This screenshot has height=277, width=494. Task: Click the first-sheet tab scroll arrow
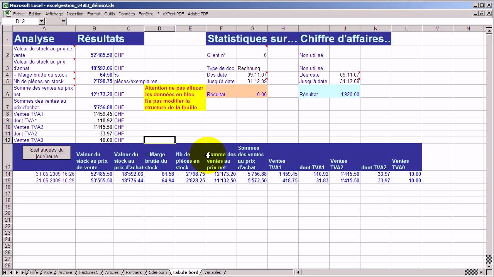(5, 272)
